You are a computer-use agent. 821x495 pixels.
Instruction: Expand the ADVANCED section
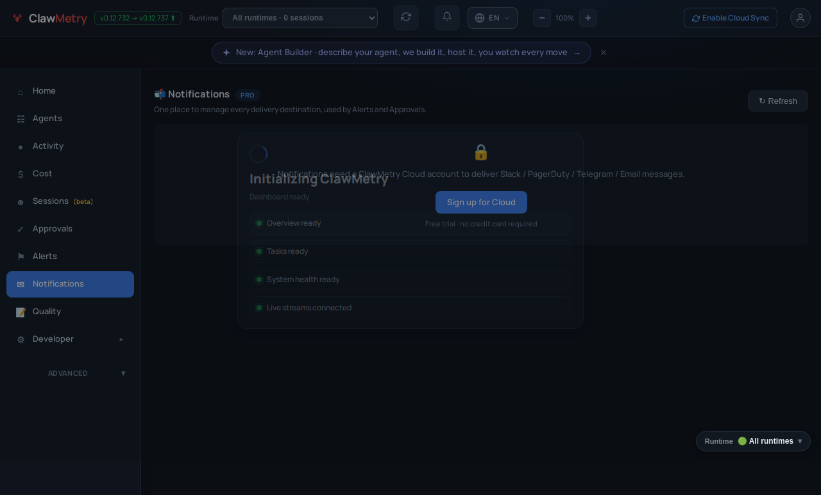70,373
